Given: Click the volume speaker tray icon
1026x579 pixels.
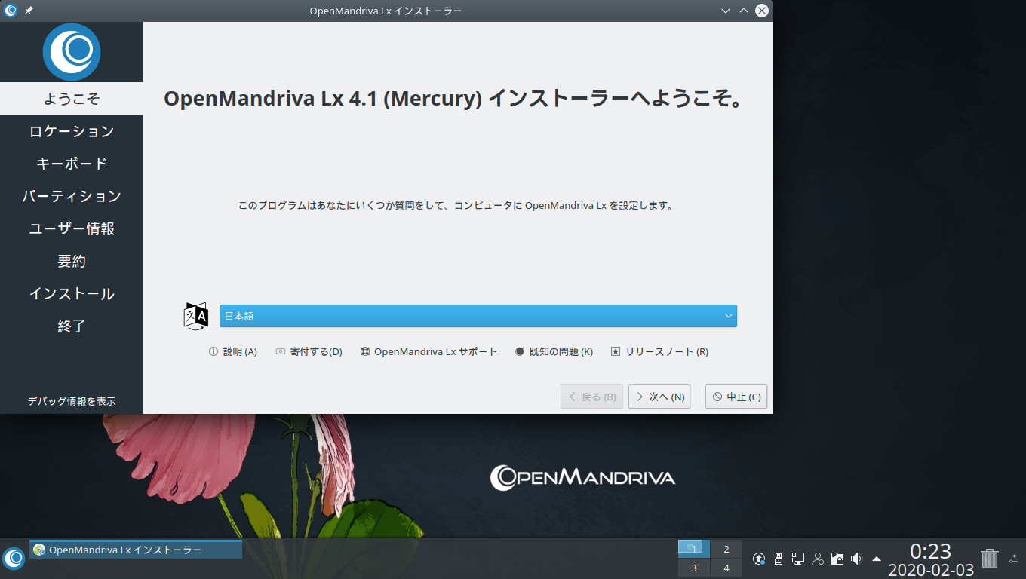Looking at the screenshot, I should coord(856,559).
